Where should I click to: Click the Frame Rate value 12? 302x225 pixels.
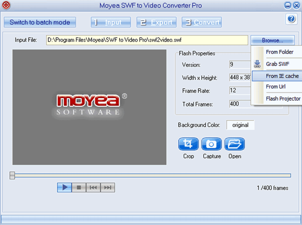point(240,90)
